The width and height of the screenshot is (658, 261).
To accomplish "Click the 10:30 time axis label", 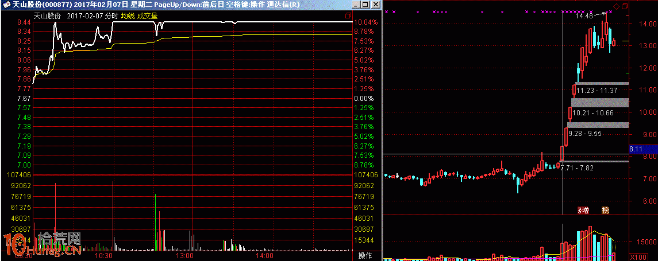I will click(x=105, y=255).
